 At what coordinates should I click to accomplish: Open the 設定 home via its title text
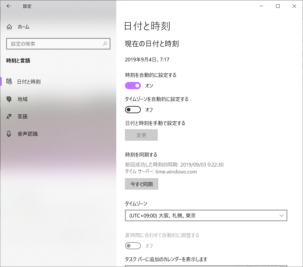pyautogui.click(x=27, y=6)
